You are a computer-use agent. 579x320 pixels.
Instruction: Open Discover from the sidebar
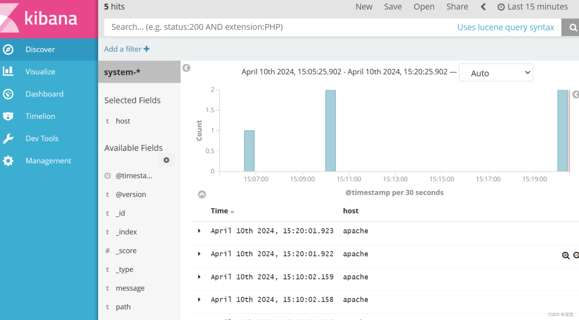49,50
